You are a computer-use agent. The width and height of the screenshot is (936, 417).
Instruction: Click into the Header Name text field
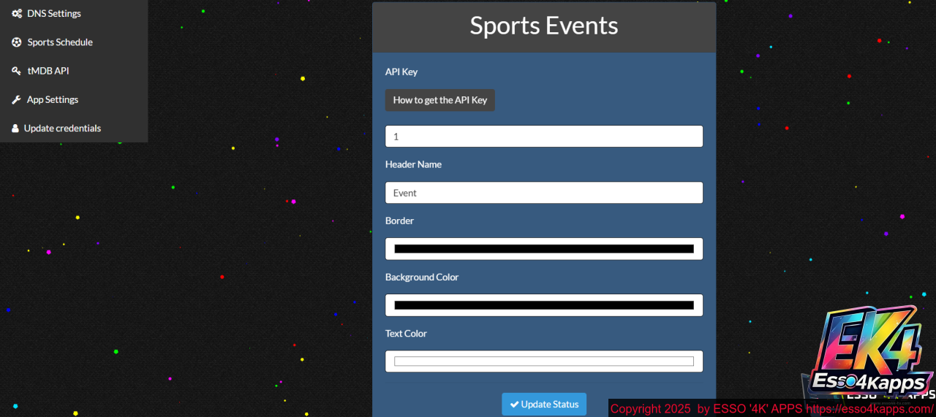click(x=543, y=193)
